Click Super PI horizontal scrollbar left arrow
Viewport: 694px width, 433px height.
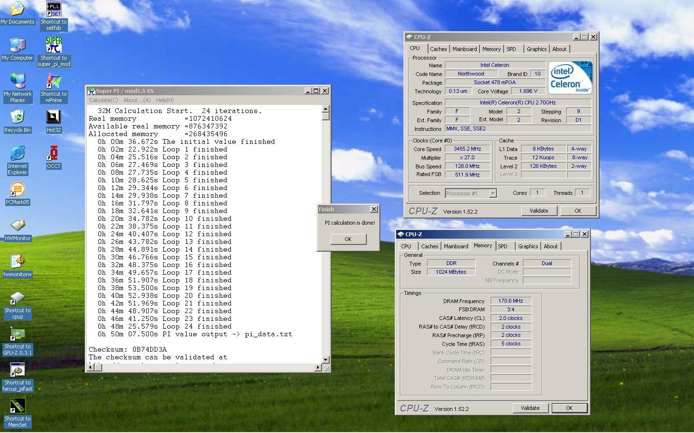point(91,368)
